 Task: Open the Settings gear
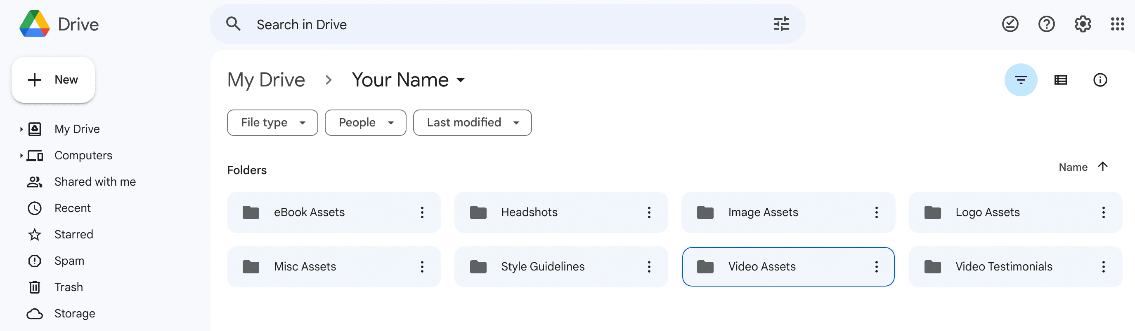click(x=1082, y=24)
